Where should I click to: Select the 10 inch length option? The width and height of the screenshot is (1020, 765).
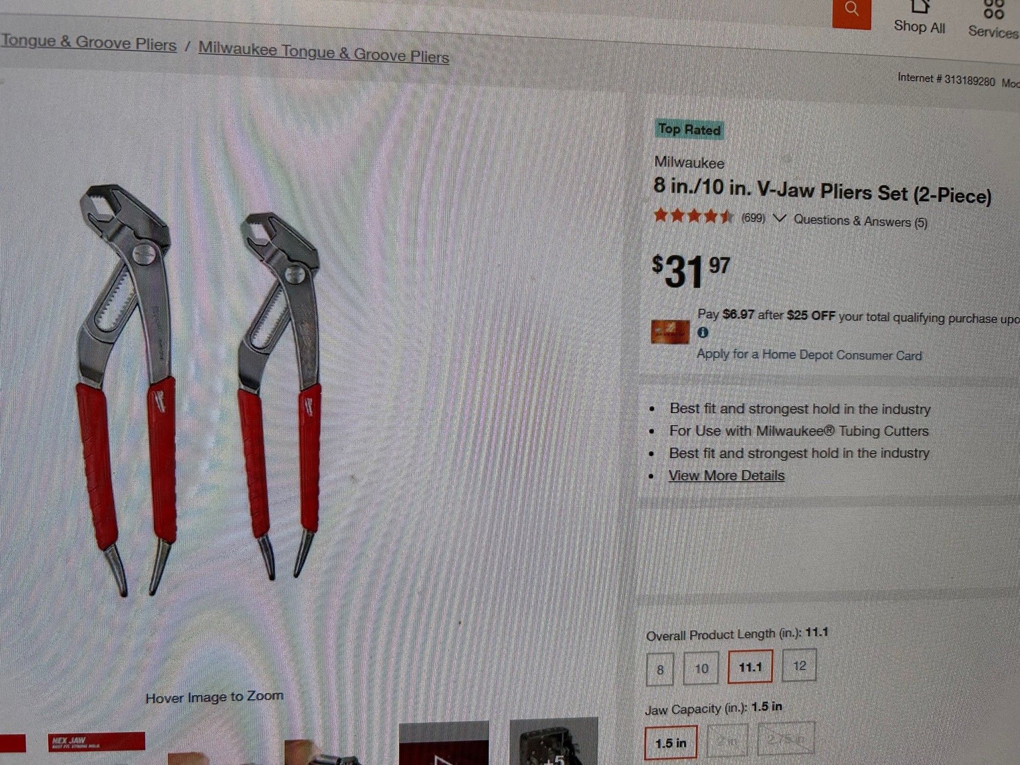(701, 668)
